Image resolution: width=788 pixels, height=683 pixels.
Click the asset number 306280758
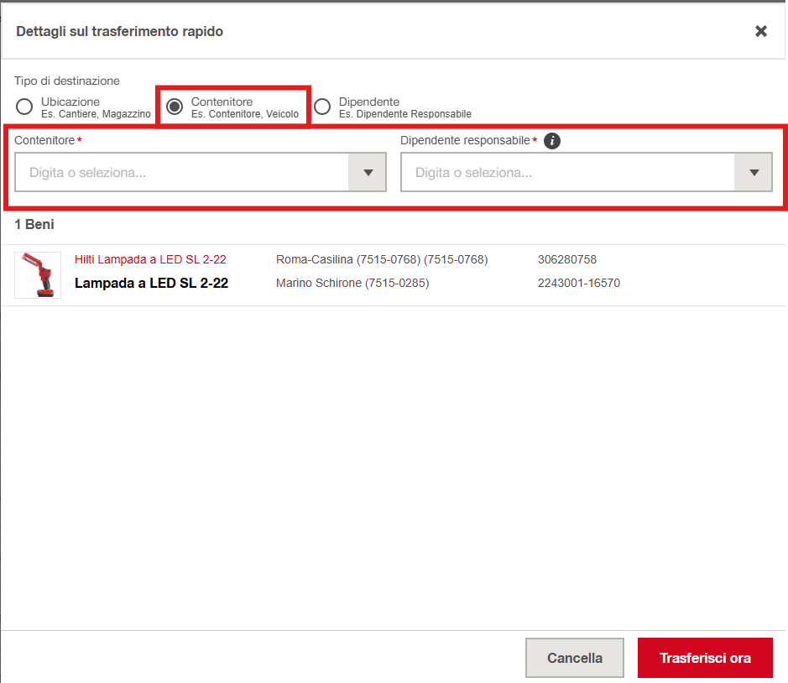(566, 260)
